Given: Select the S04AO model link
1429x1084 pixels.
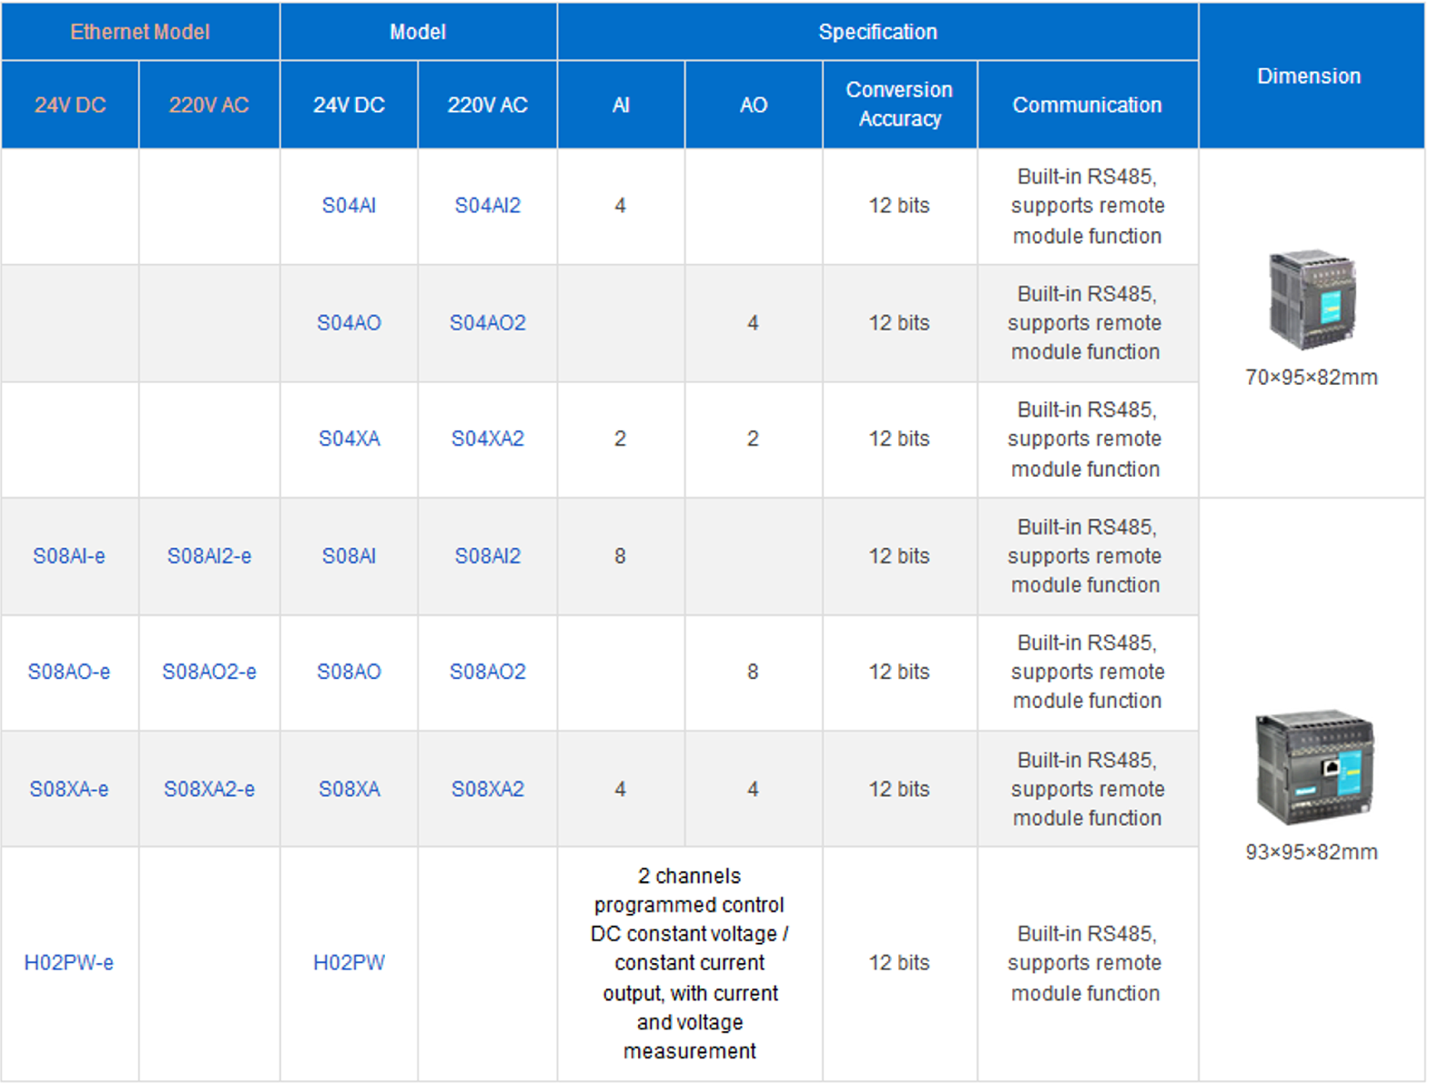Looking at the screenshot, I should 349,323.
